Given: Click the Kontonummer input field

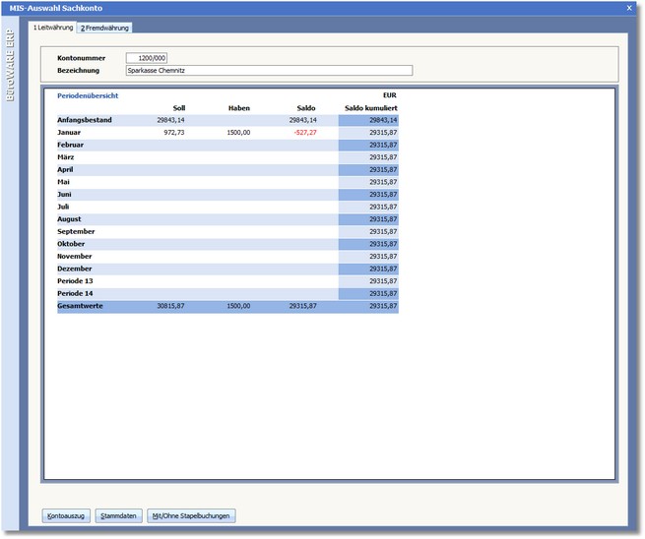Looking at the screenshot, I should (x=147, y=58).
